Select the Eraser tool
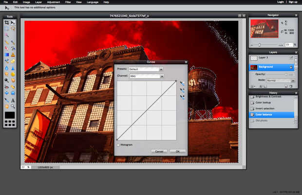 pyautogui.click(x=6, y=49)
